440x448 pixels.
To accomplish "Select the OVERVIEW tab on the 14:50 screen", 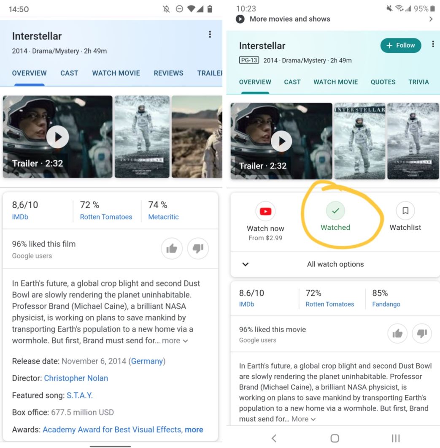I will coord(29,73).
